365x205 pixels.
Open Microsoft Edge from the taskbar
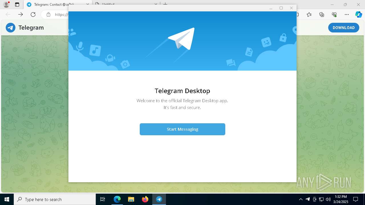[117, 199]
